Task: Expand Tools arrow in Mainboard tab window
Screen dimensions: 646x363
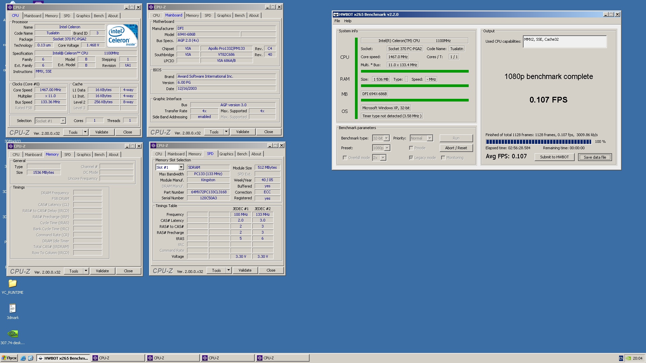Action: (226, 132)
